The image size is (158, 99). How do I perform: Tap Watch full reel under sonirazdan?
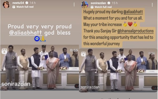tap(103, 7)
